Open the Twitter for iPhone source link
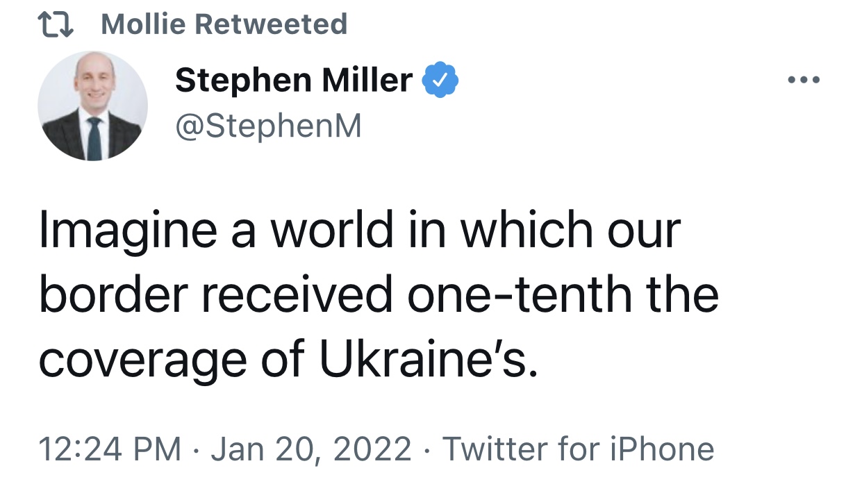 (578, 449)
